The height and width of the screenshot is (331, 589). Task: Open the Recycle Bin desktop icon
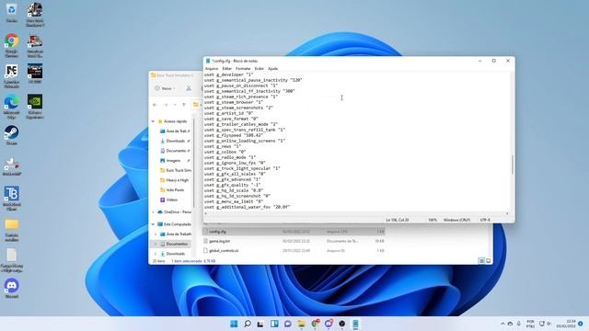tap(12, 13)
